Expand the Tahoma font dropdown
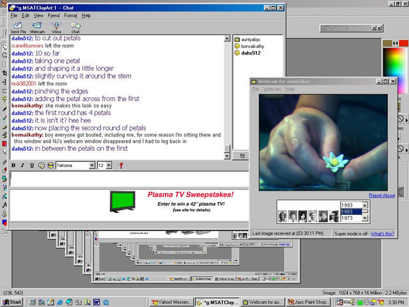Screen dimensions: 409x307 point(92,166)
